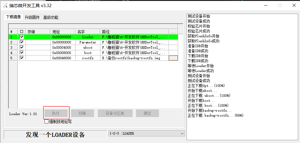
Task: Close the 瑞芯微开发工具 window
Action: [294, 5]
